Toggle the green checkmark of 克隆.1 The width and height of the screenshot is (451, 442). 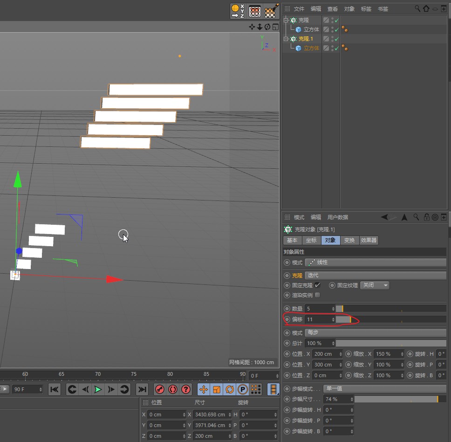tap(336, 39)
